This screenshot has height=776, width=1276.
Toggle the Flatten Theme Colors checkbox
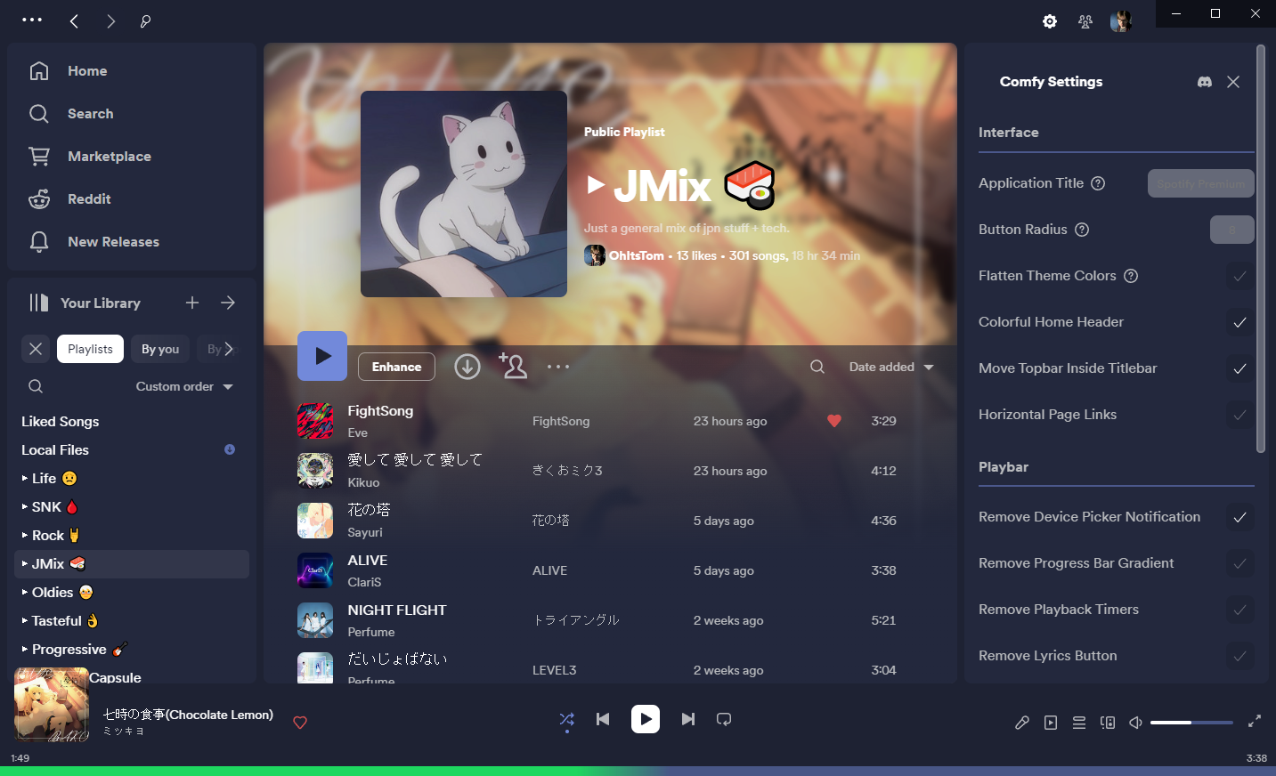pyautogui.click(x=1239, y=276)
